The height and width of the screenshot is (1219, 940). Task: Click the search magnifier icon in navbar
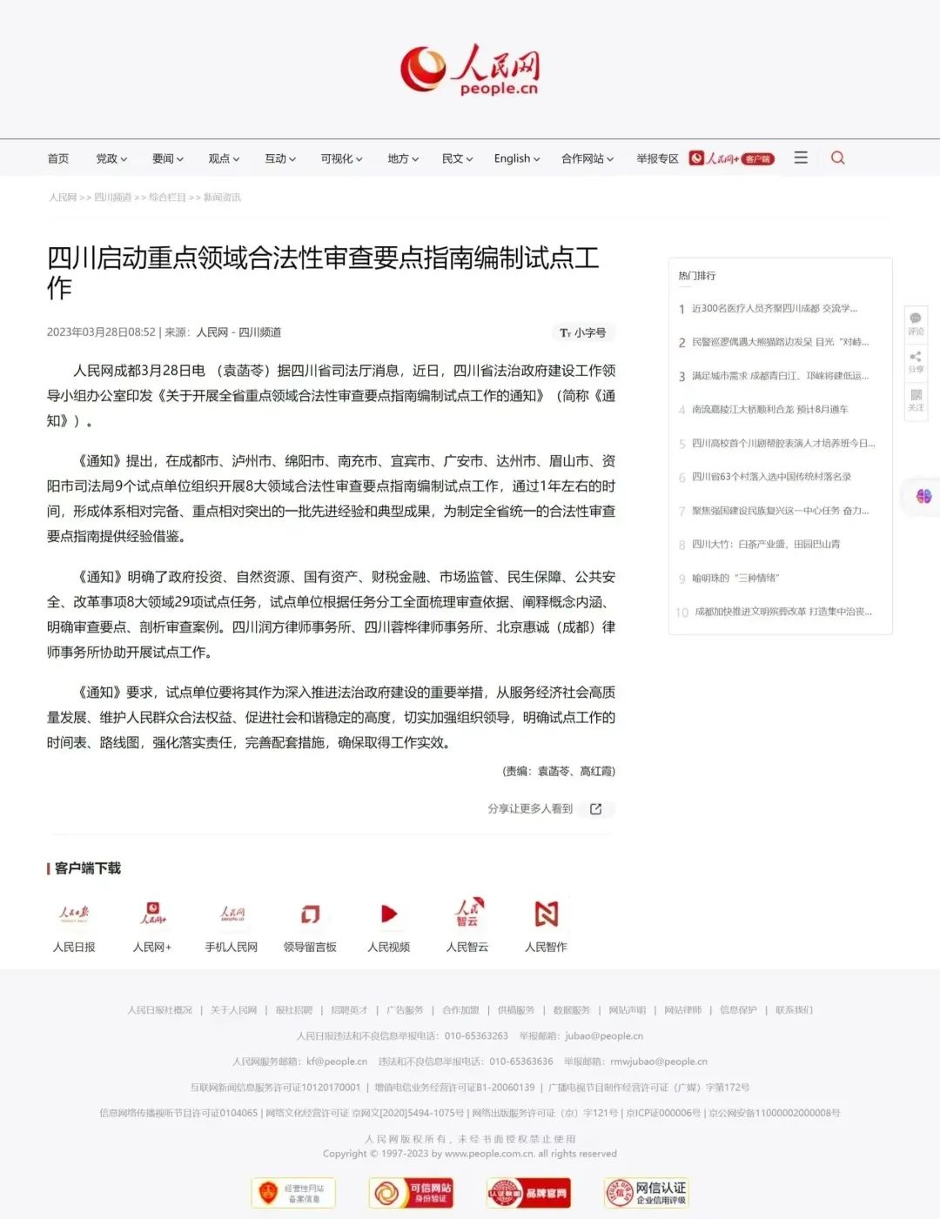[x=837, y=157]
